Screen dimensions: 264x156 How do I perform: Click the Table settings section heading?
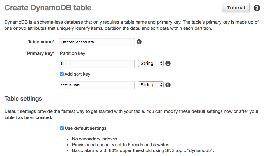tap(23, 99)
